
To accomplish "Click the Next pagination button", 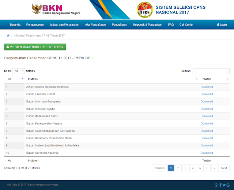I will click(224, 168).
